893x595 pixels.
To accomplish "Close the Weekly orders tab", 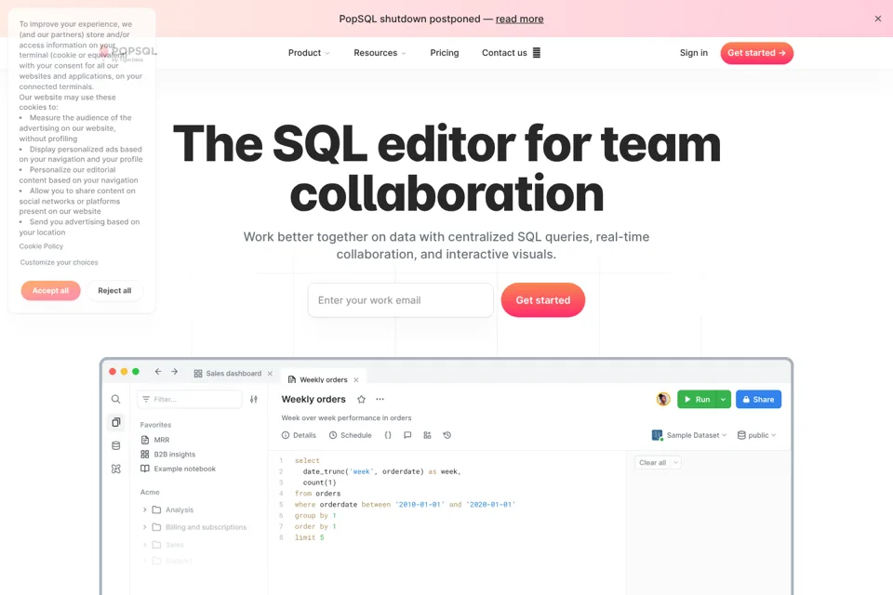I will point(356,379).
